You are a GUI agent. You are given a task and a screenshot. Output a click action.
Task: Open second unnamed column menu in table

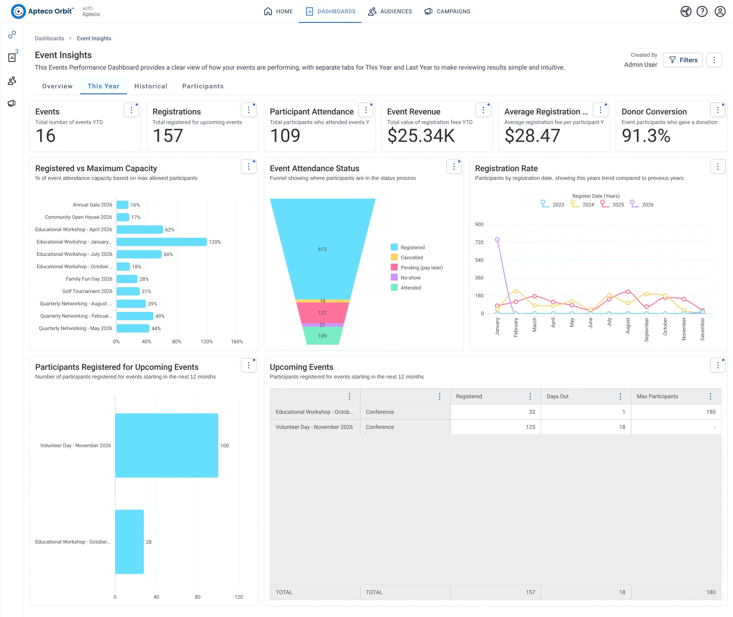click(x=440, y=396)
